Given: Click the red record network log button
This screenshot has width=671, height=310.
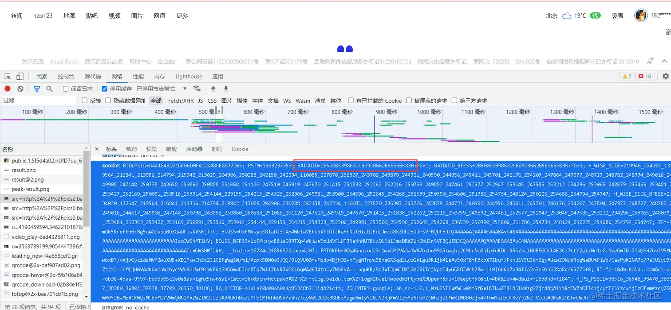Looking at the screenshot, I should (x=8, y=89).
